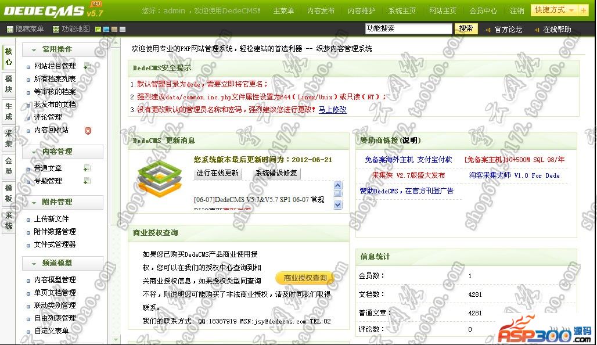The width and height of the screenshot is (597, 345).
Task: Collapse the 内容管理 section
Action: point(63,152)
